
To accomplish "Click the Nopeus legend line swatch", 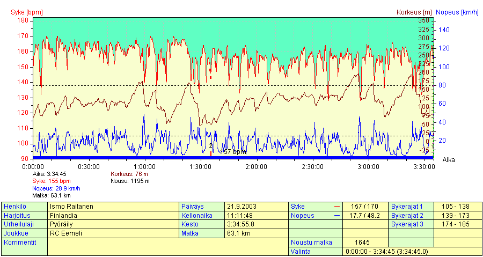I will 337,215.
